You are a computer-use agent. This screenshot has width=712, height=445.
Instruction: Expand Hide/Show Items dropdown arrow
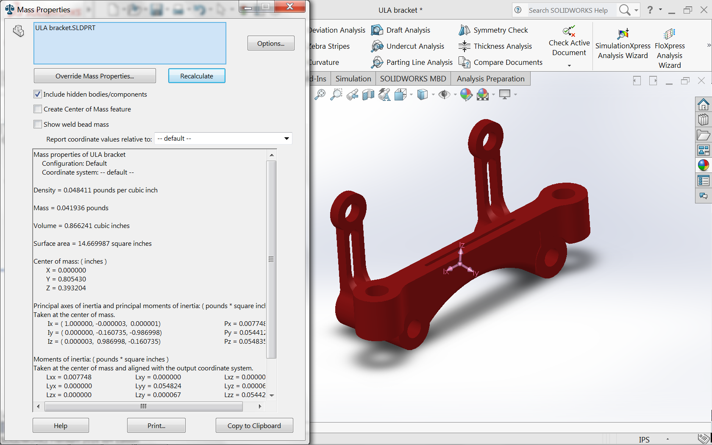coord(455,95)
